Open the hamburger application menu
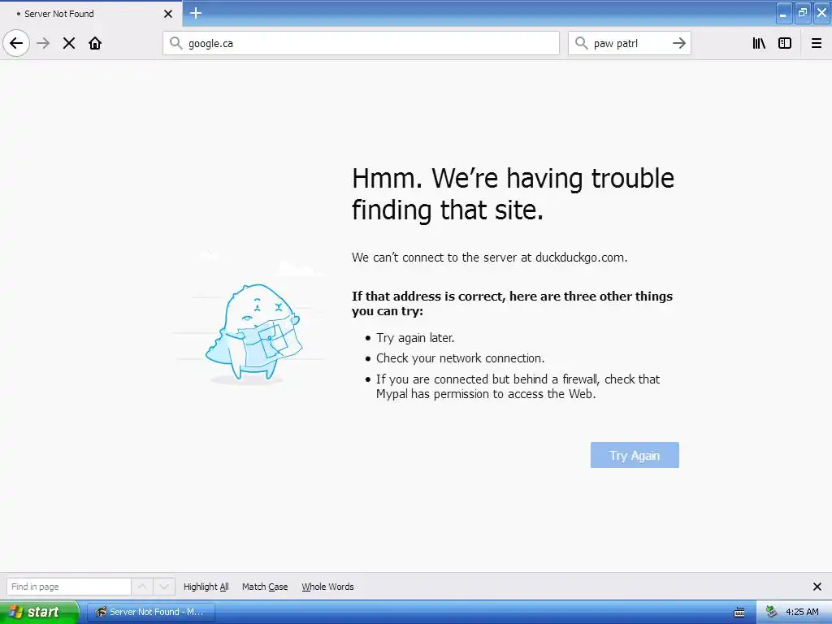832x624 pixels. coord(816,43)
